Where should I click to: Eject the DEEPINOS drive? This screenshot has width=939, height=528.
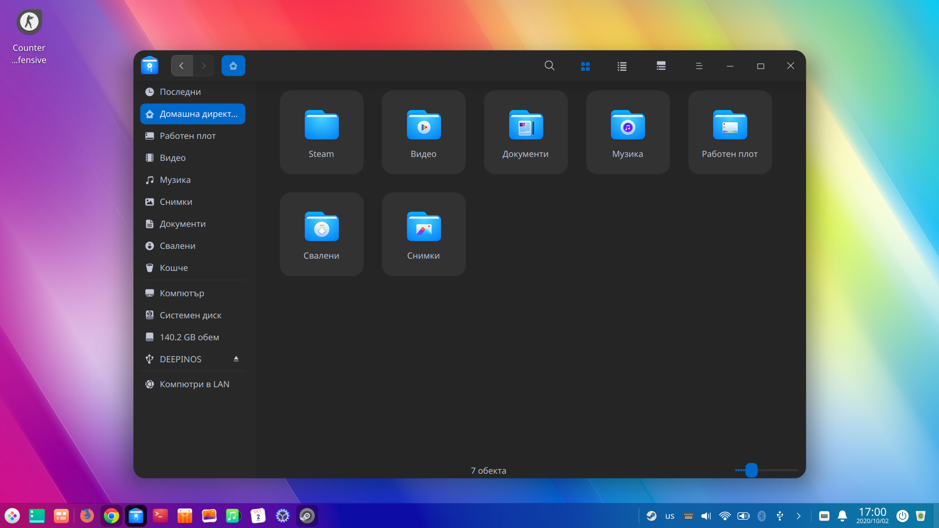[x=236, y=359]
